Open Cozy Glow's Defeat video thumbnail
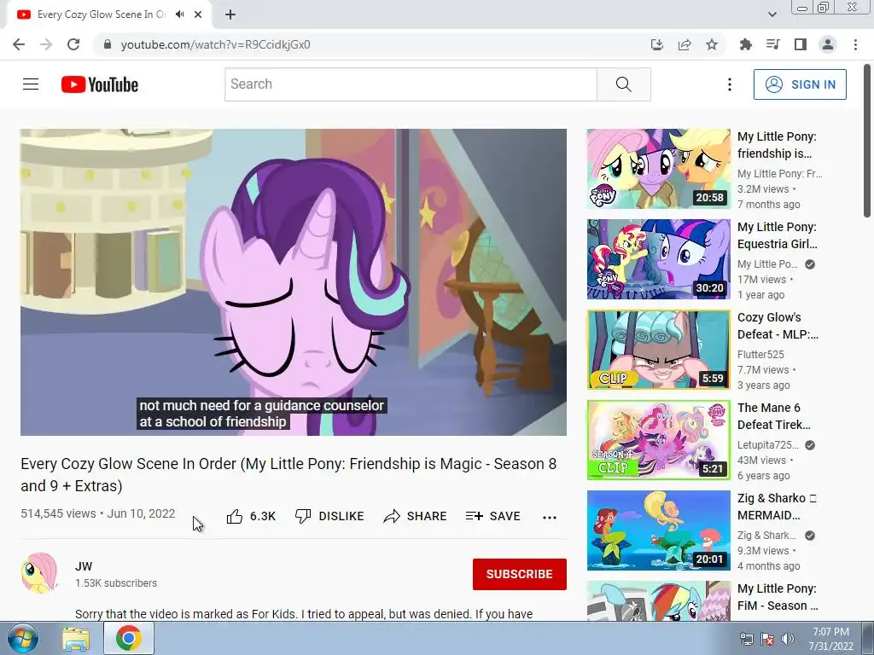Image resolution: width=874 pixels, height=655 pixels. pos(658,350)
